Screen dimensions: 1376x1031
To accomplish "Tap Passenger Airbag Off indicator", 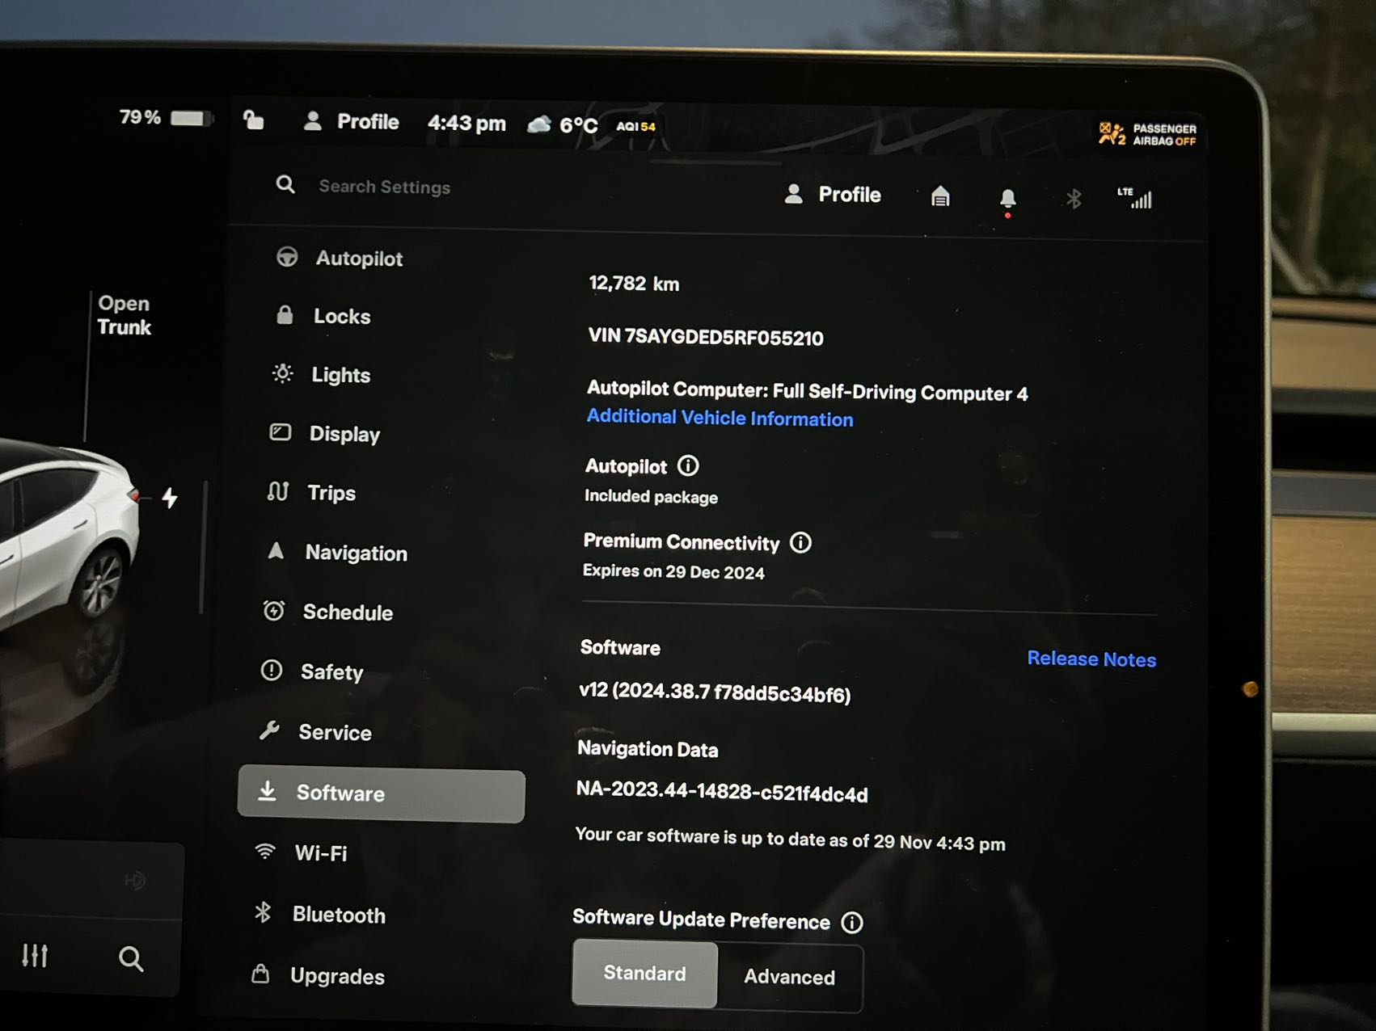I will click(x=1147, y=134).
